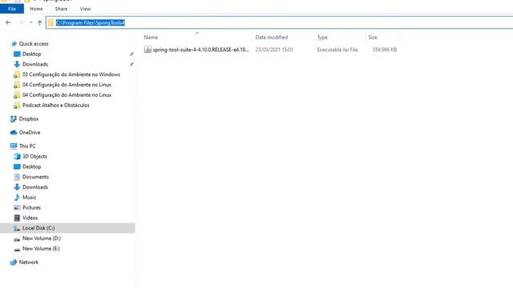Open pinned Downloads under Quick access

pyautogui.click(x=35, y=64)
